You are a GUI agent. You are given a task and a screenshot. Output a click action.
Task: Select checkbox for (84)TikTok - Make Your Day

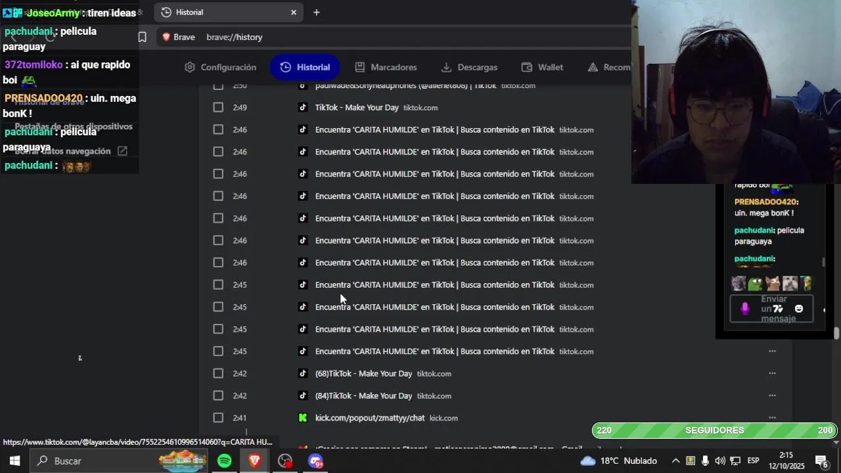click(x=218, y=396)
